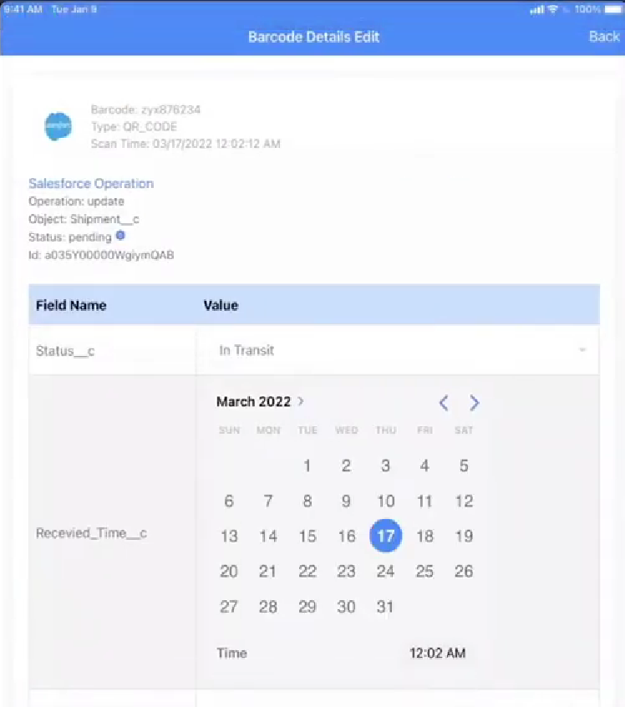The width and height of the screenshot is (625, 707).
Task: Click the Value column header
Action: 221,305
